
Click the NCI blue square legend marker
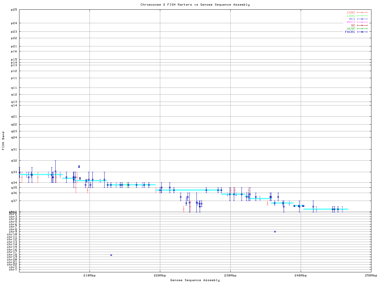coord(362,19)
